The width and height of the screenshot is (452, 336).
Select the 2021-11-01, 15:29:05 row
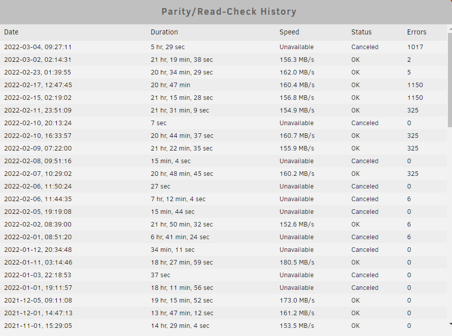pos(223,326)
